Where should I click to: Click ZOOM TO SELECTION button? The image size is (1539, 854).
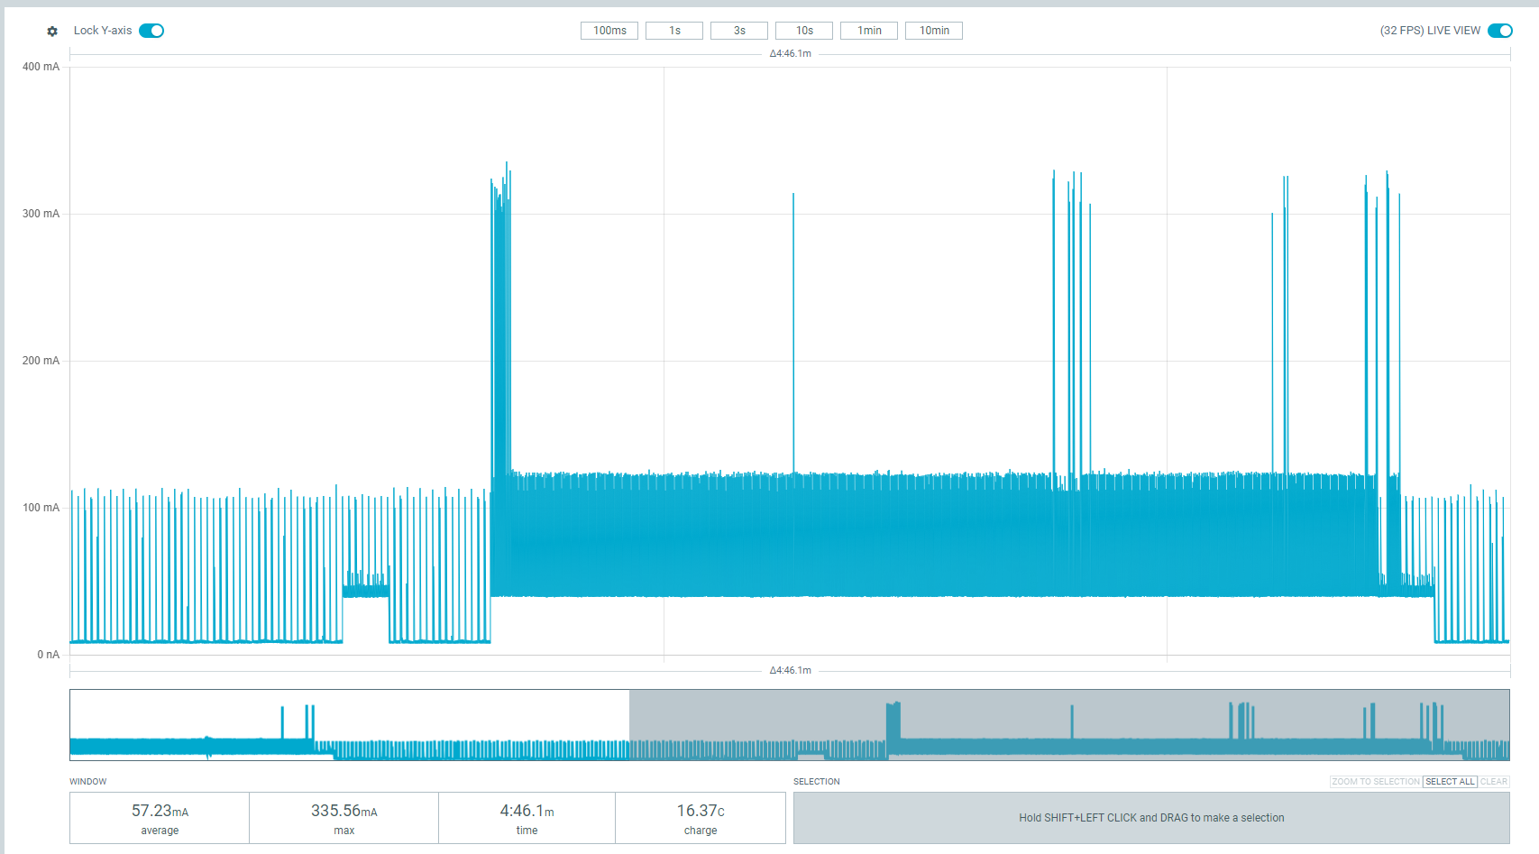pyautogui.click(x=1376, y=782)
